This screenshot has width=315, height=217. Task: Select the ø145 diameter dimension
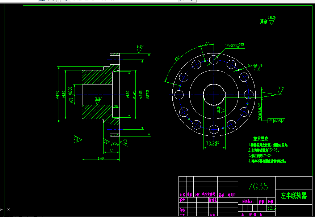point(134,95)
